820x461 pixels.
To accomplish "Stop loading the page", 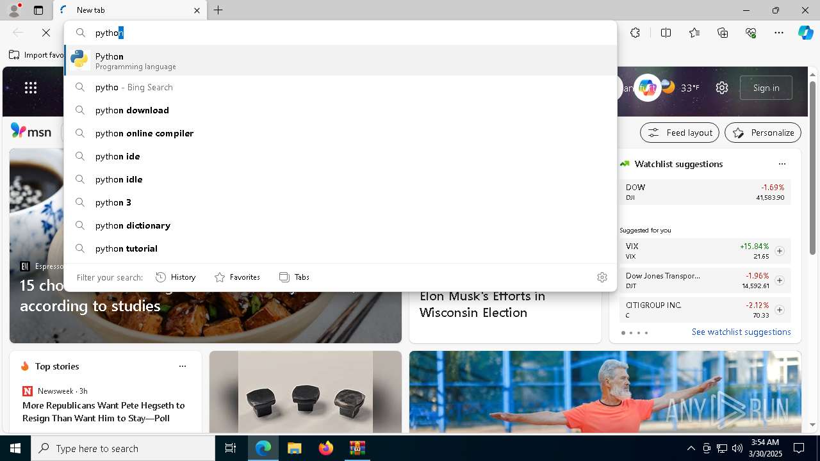I will click(46, 33).
